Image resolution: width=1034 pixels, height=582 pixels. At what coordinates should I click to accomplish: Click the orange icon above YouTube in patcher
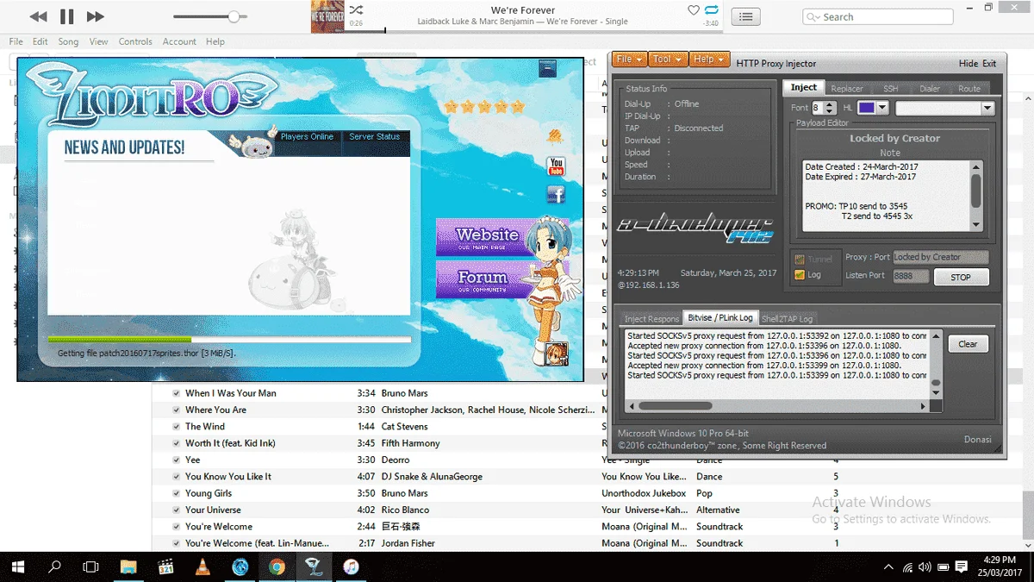pyautogui.click(x=556, y=135)
